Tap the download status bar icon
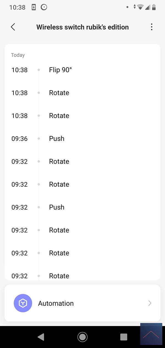The height and width of the screenshot is (348, 165). coord(34,7)
